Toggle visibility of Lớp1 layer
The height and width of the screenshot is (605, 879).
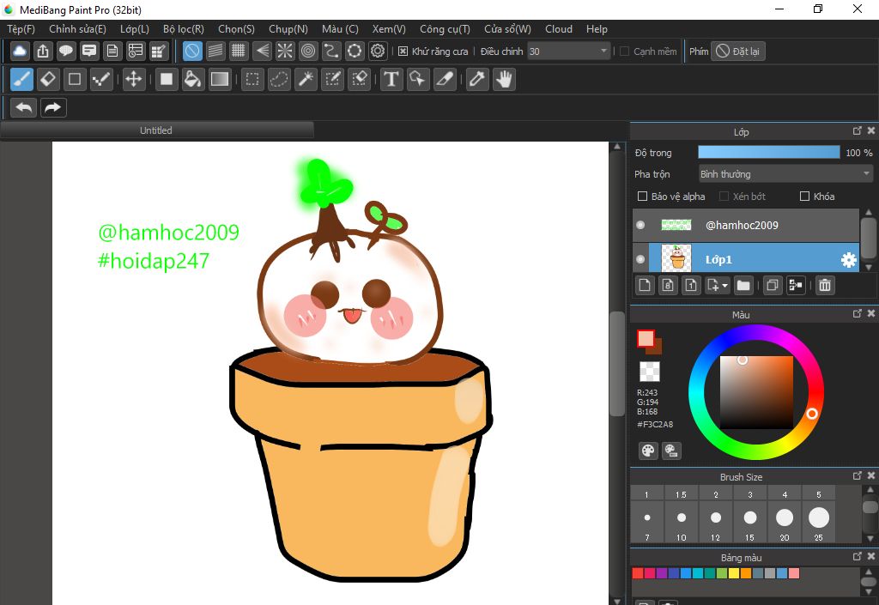pos(640,259)
